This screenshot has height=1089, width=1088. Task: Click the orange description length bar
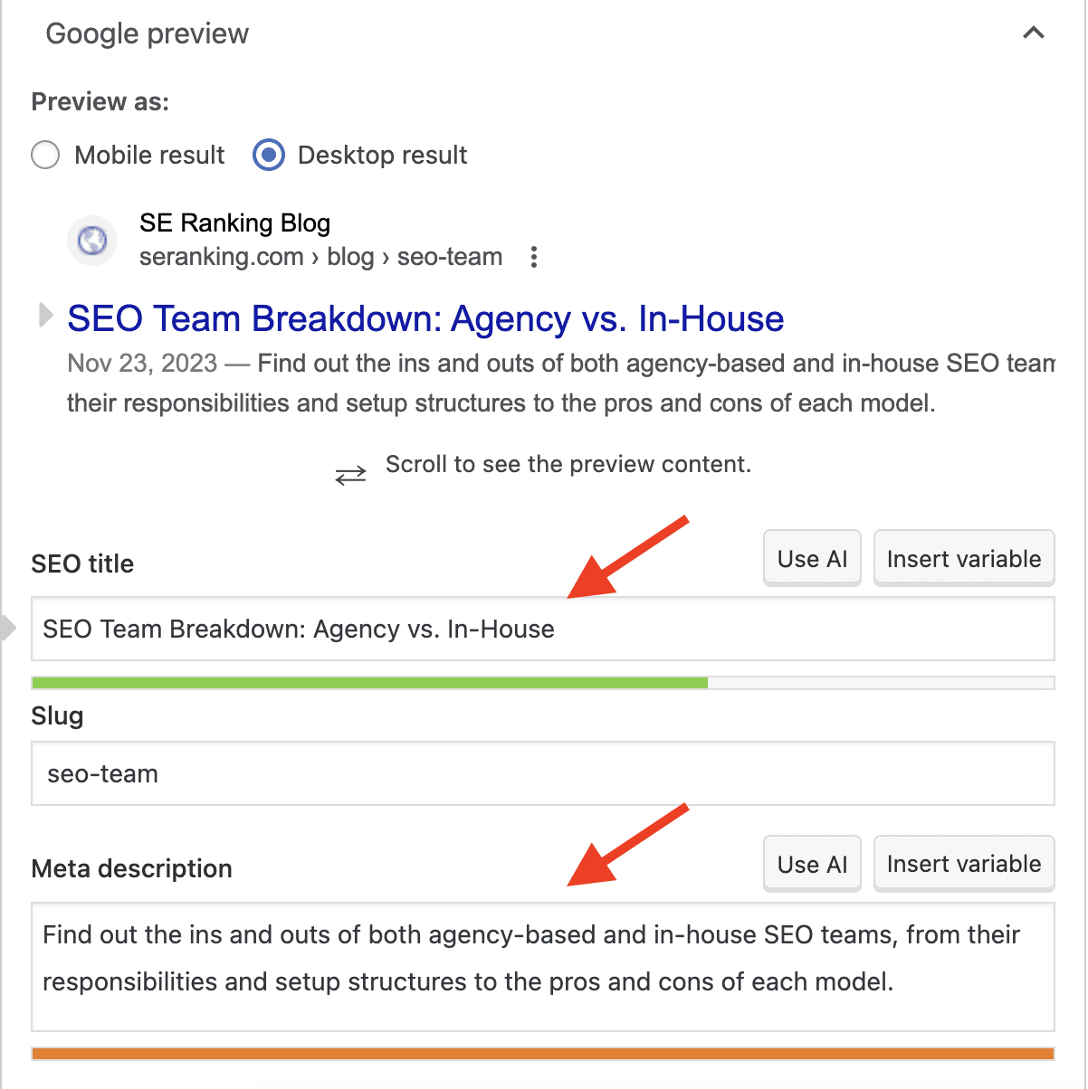point(543,1054)
